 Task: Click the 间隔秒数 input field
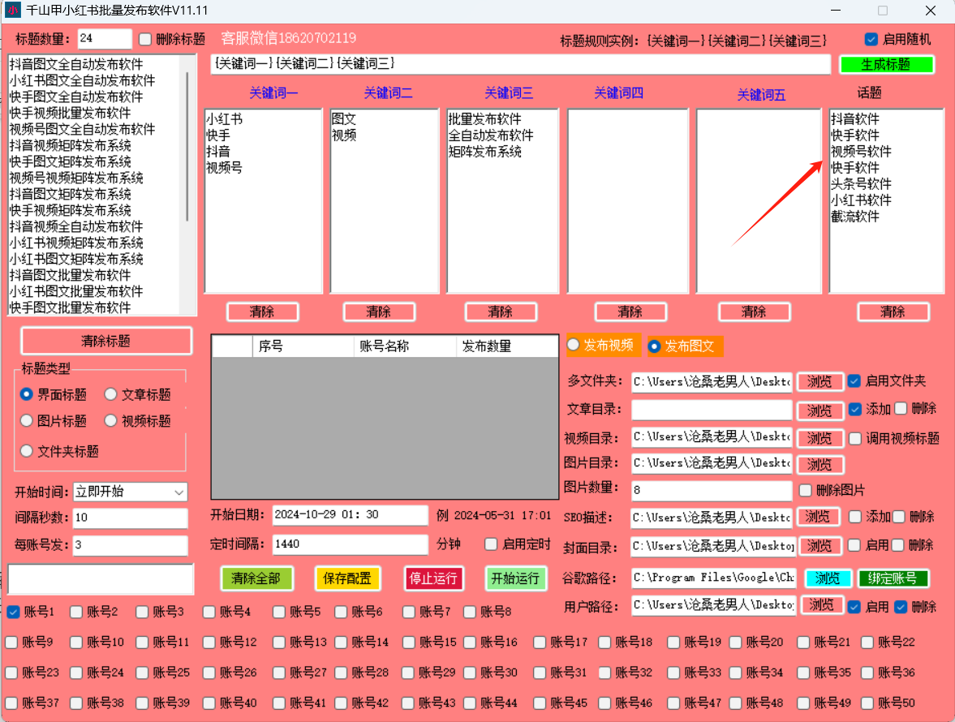131,518
